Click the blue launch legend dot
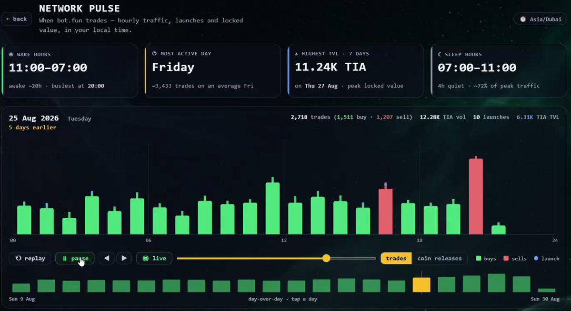The image size is (571, 311). coord(536,258)
